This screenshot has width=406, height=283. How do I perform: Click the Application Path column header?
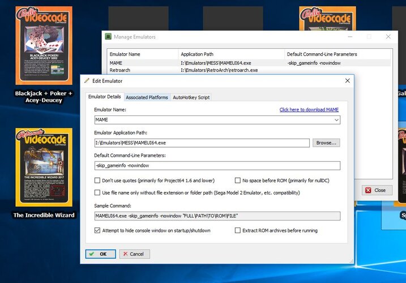[232, 54]
